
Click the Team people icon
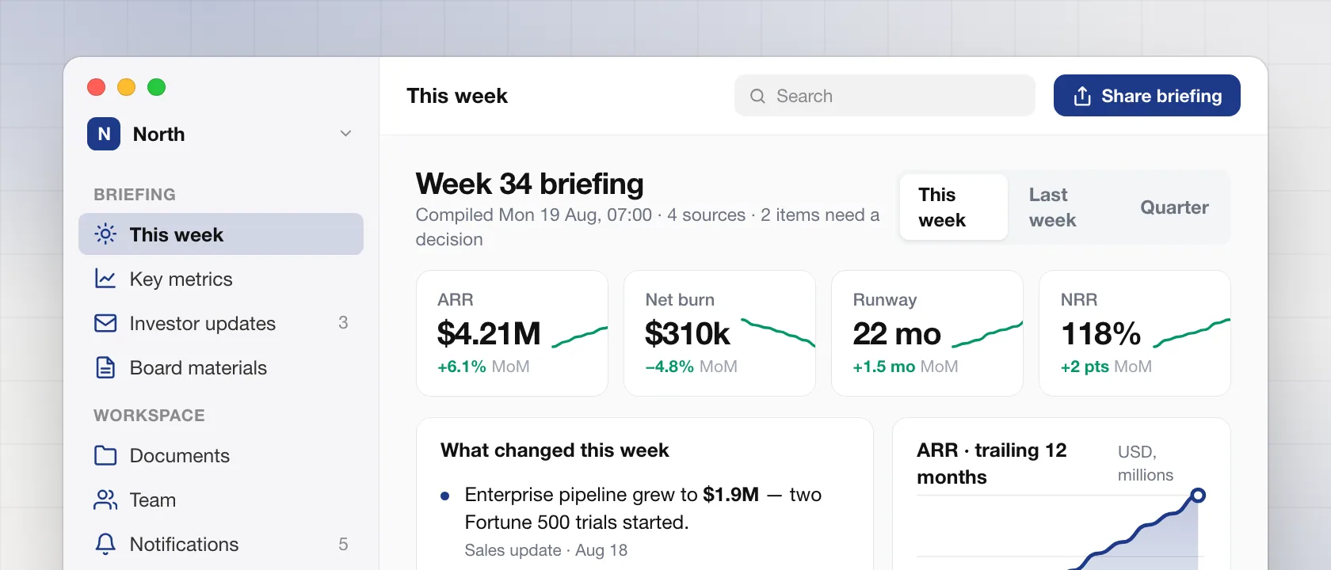pyautogui.click(x=105, y=500)
